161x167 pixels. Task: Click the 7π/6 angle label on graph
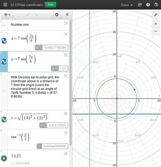click(x=80, y=120)
